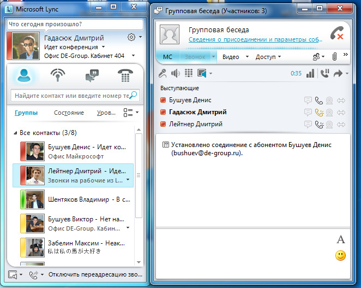Image resolution: width=361 pixels, height=288 pixels.
Task: Mute the microphone in conversation
Action: click(x=163, y=73)
